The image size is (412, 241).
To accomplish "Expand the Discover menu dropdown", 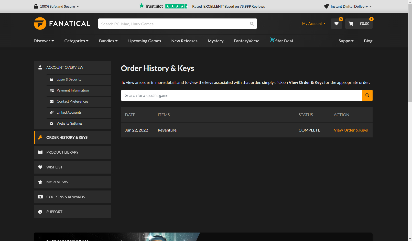I will pos(44,41).
